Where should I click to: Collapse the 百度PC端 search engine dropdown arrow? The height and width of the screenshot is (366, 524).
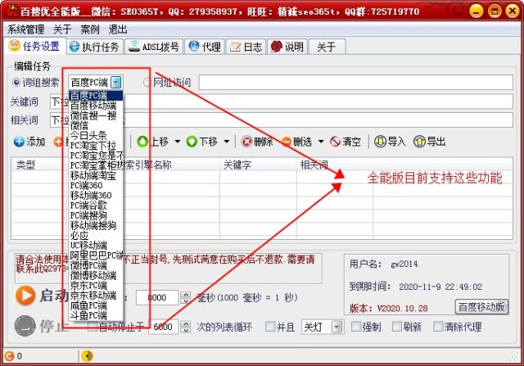click(x=116, y=82)
